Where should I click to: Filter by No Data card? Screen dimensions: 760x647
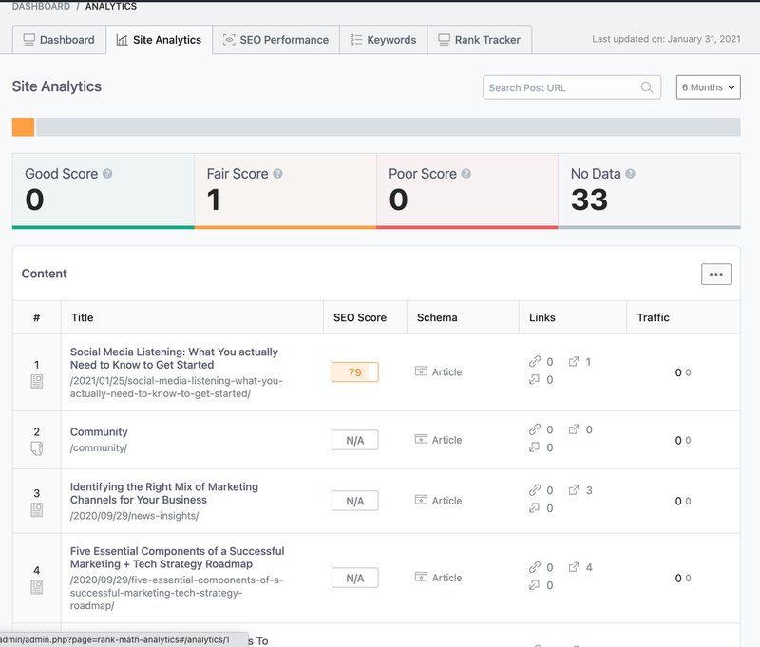[x=650, y=191]
